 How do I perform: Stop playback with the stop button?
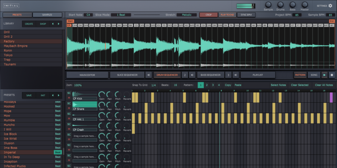[332, 75]
